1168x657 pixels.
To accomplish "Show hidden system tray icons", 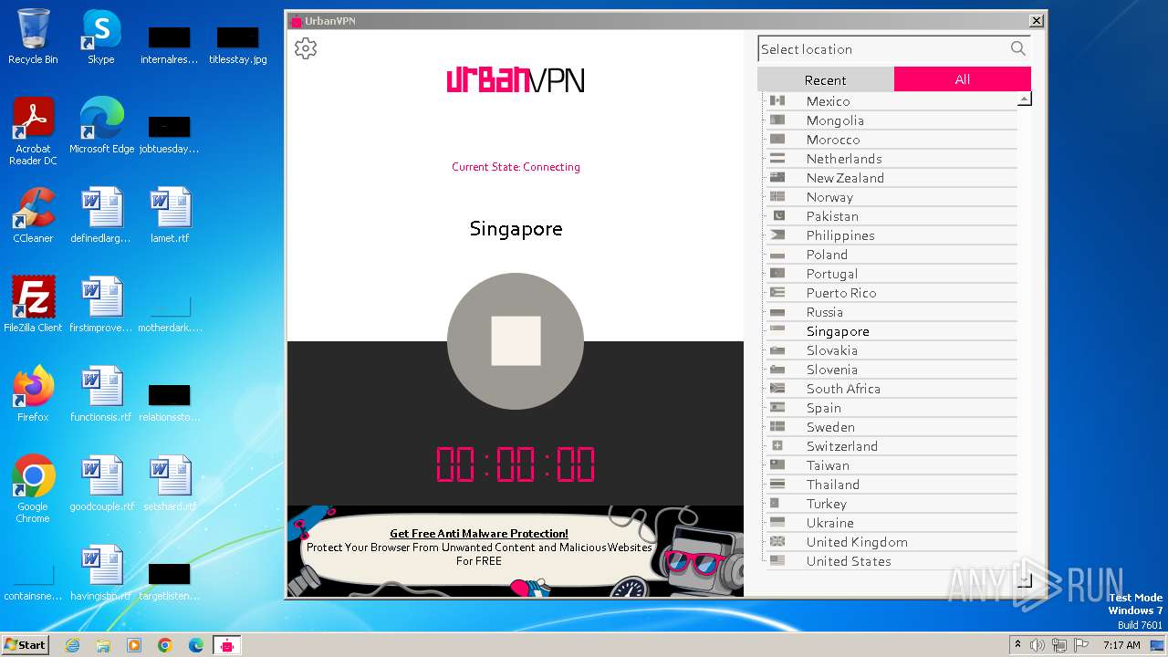I will point(1017,645).
